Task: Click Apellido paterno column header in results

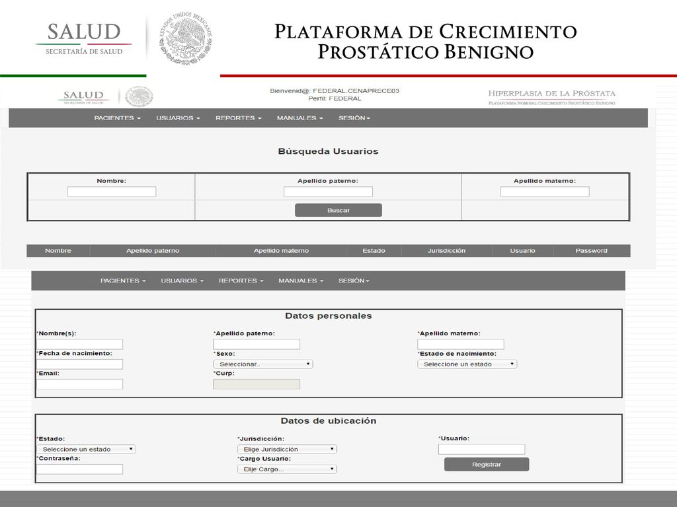Action: coord(153,250)
